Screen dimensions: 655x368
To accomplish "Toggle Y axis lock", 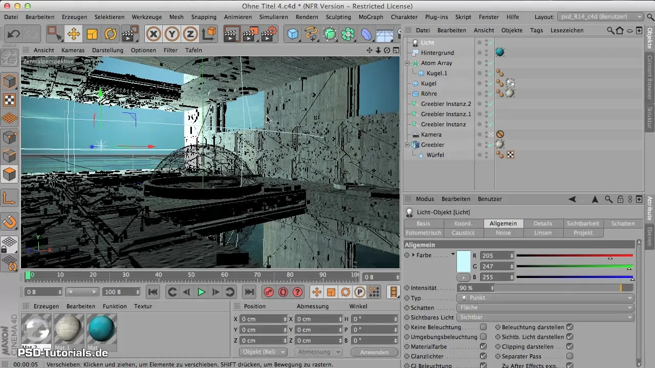I will click(172, 34).
